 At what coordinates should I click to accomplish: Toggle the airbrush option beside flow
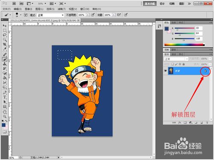[119, 15]
